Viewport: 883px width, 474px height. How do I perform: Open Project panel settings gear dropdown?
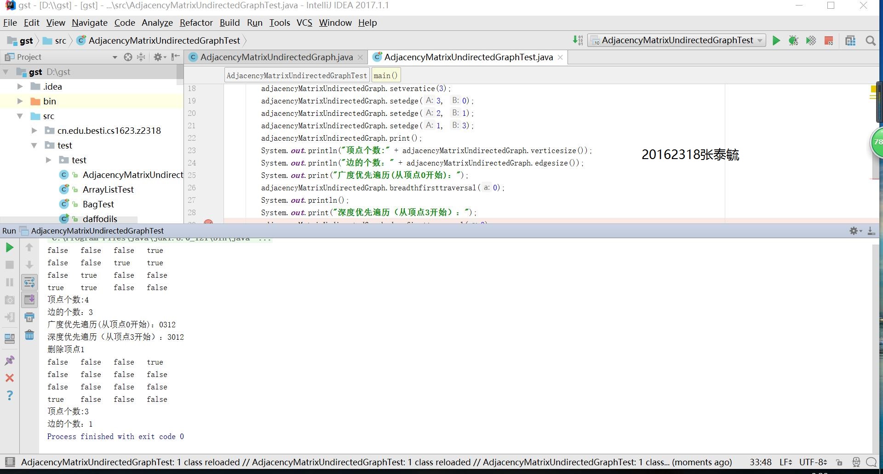pos(160,57)
